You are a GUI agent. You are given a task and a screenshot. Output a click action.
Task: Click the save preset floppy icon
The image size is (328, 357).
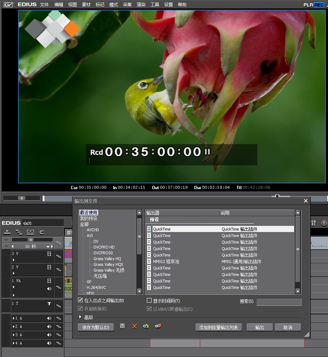[122, 326]
